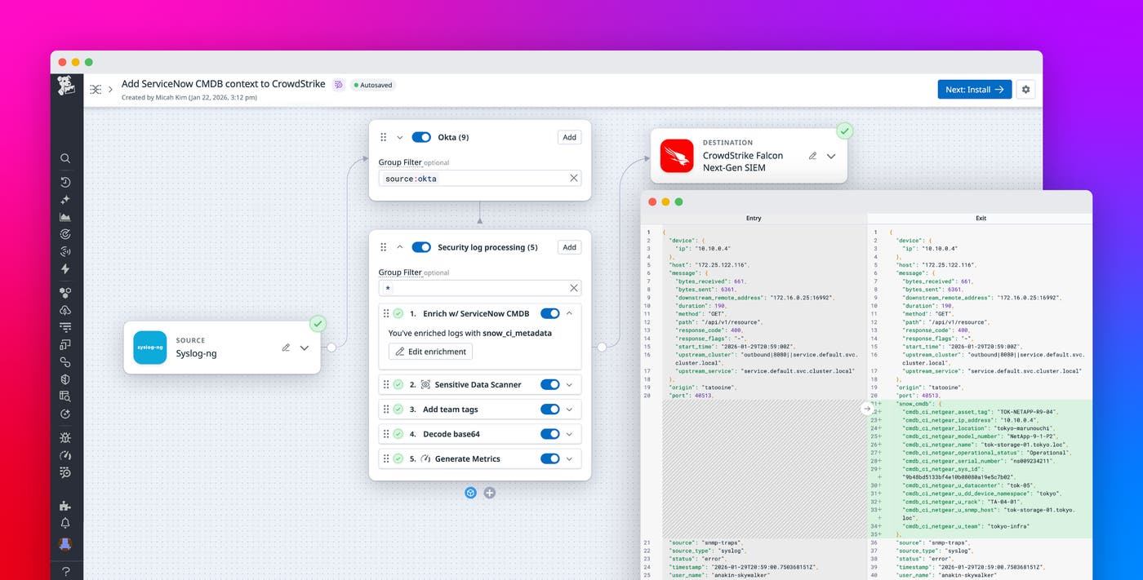Click the Edit enrichment button
Image resolution: width=1143 pixels, height=580 pixels.
430,351
